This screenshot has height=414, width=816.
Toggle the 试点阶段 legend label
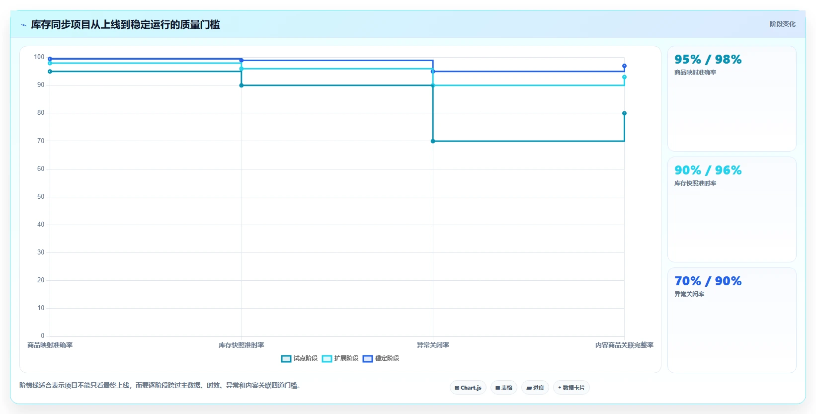point(306,358)
